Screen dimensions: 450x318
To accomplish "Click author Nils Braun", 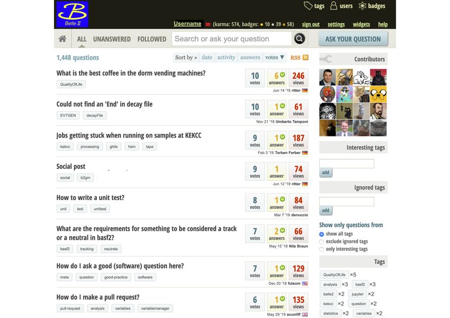I will coord(299,247).
